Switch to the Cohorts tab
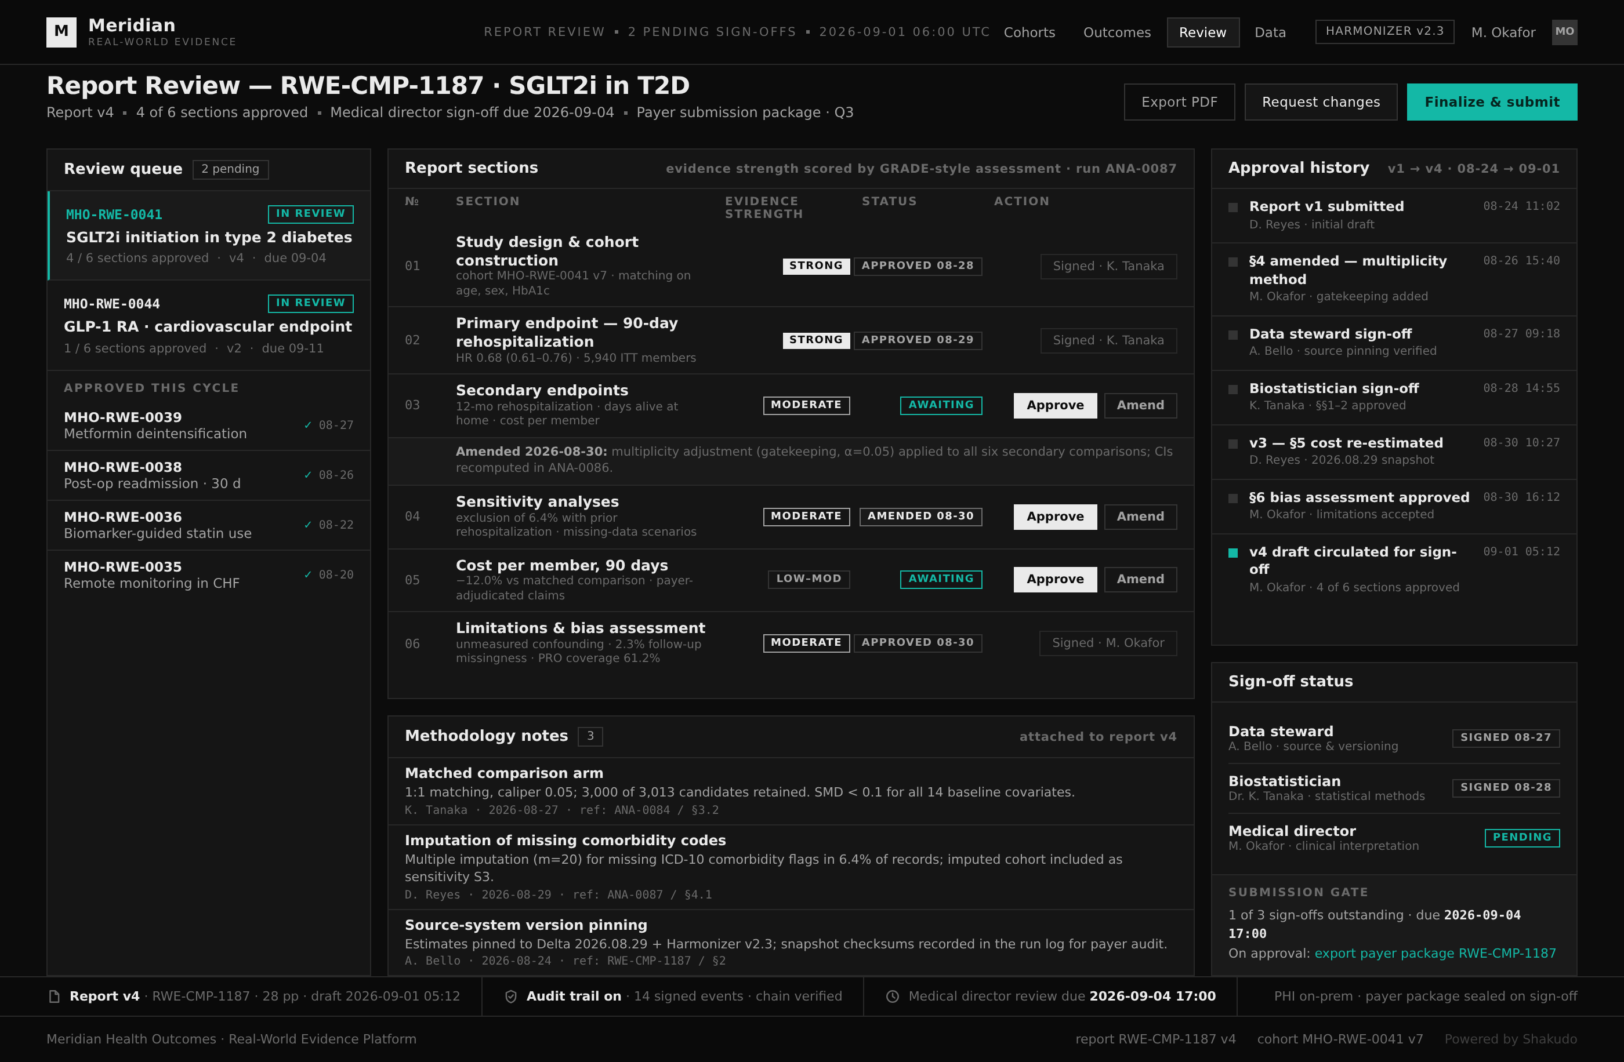Image resolution: width=1624 pixels, height=1062 pixels. point(1029,32)
